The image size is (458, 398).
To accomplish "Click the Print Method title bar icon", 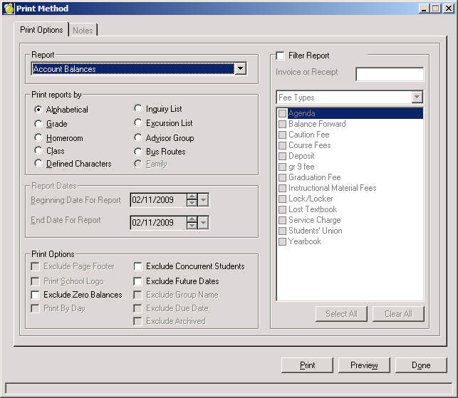I will tap(9, 8).
